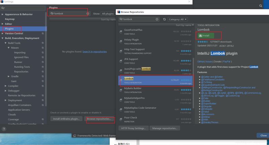Click the MyBatis Builder plugin icon
Screen dimensions: 269x145
121,90
